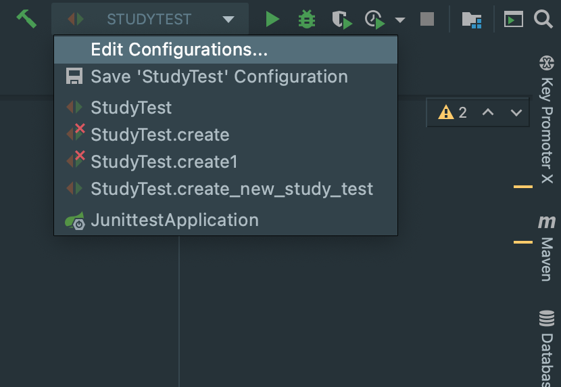Click the run anything terminal icon

[514, 20]
